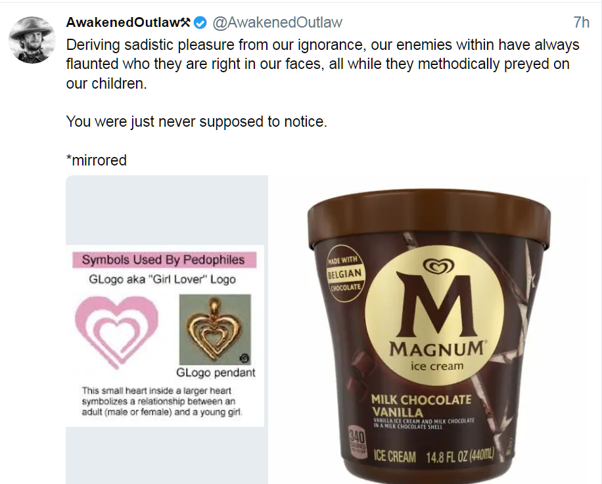Open the AwakenedOutlaw display name link
This screenshot has height=484, width=602.
click(122, 22)
